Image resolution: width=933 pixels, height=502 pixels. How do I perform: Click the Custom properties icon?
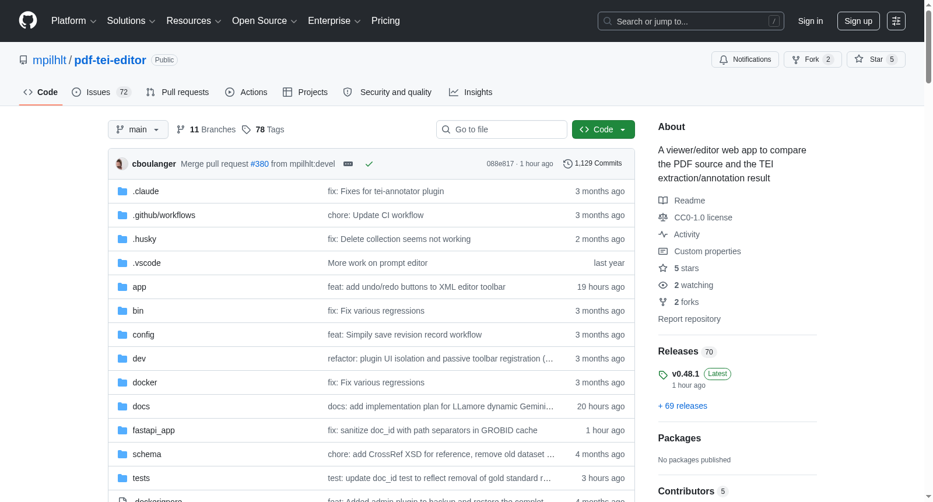click(x=663, y=251)
